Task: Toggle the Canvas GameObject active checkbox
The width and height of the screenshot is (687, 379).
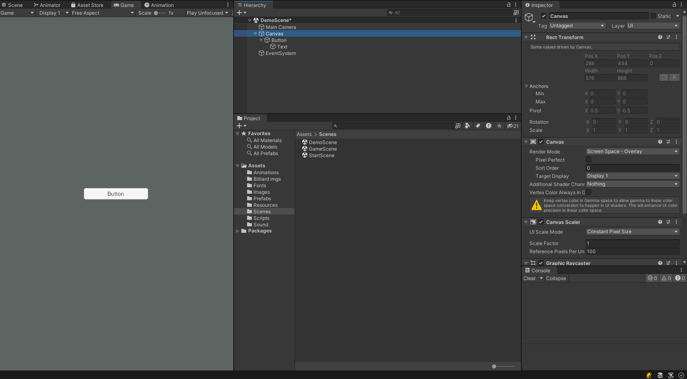Action: click(544, 16)
